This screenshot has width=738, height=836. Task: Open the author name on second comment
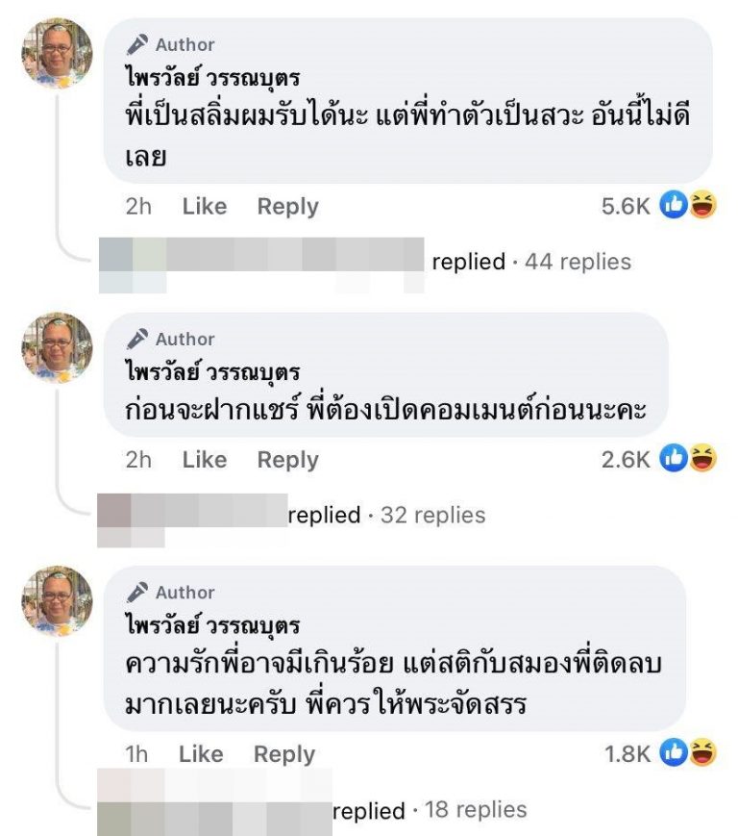coord(213,371)
